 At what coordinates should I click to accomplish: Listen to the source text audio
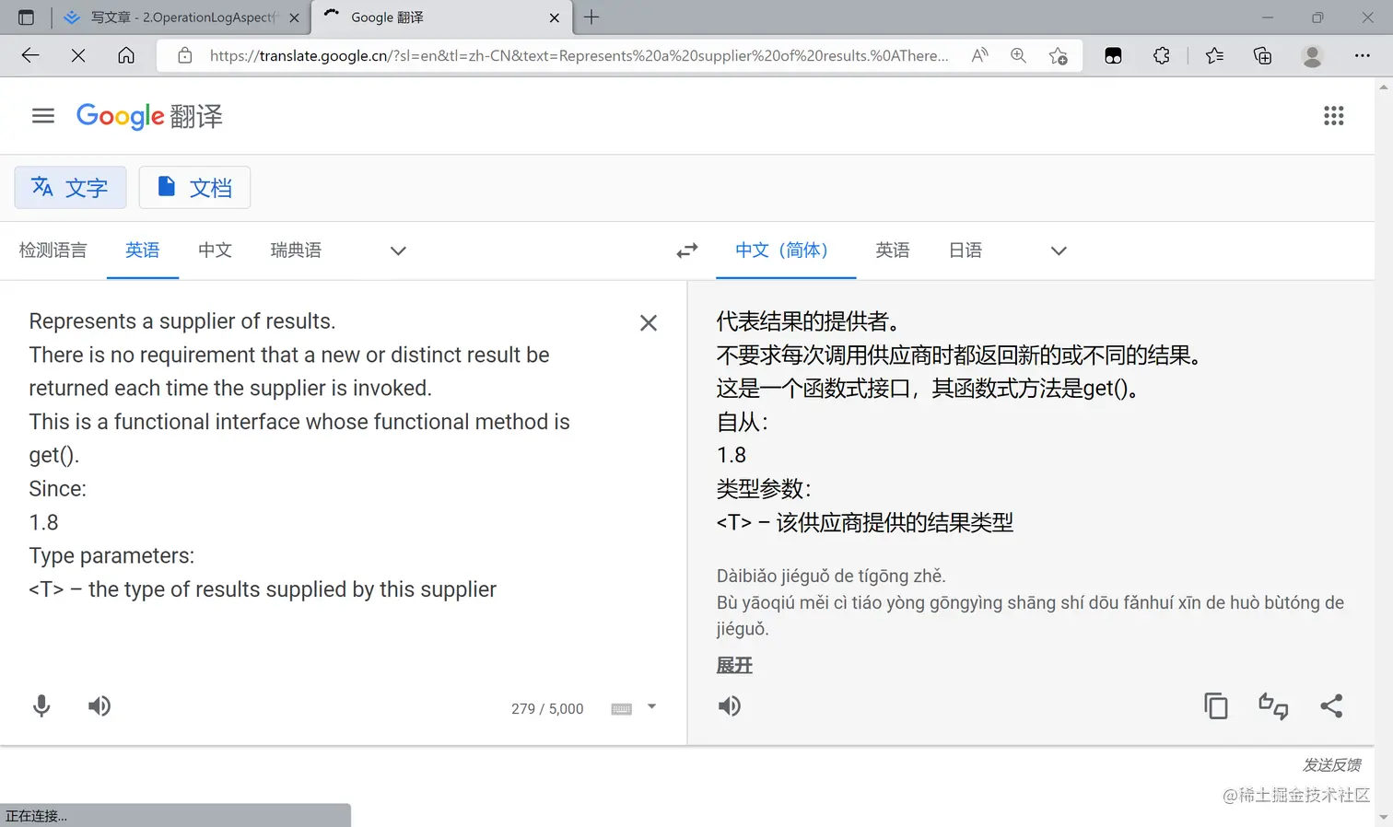pyautogui.click(x=99, y=706)
